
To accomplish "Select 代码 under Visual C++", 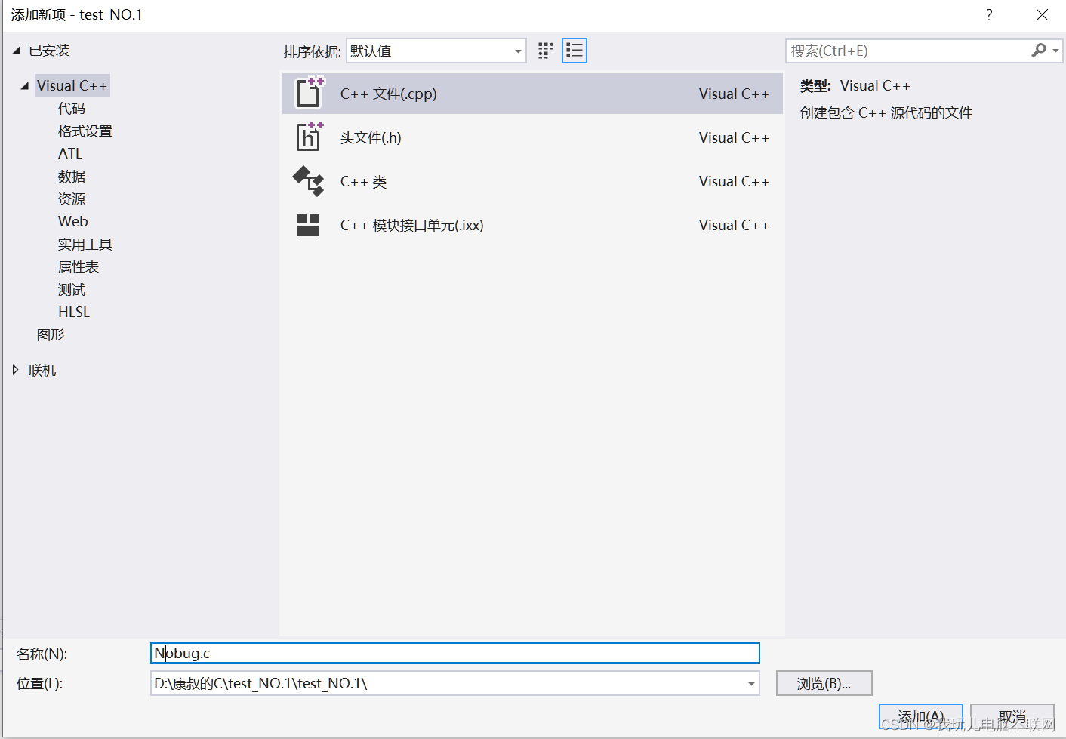I will pos(72,109).
